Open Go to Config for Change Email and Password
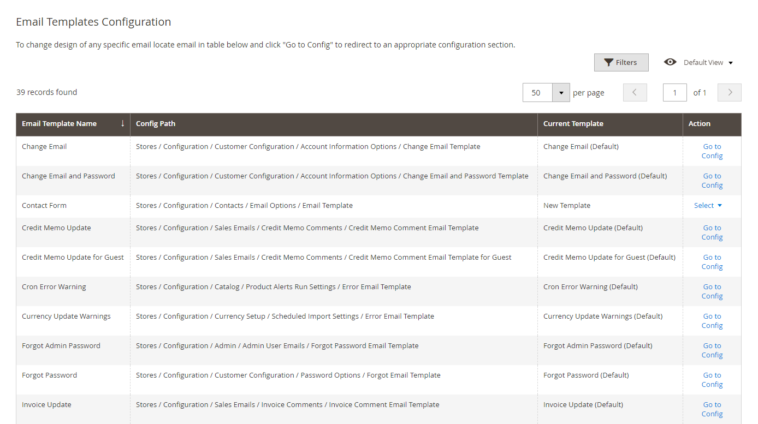Image resolution: width=758 pixels, height=424 pixels. coord(712,181)
